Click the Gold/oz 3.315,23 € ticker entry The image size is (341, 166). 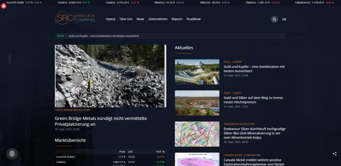pos(123,3)
